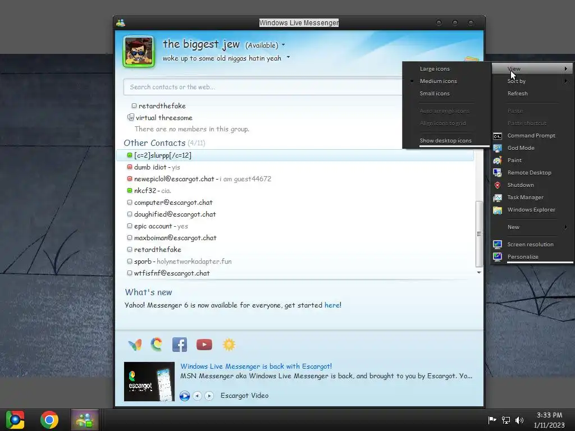Click newepiclol@escargot.chat status icon
The height and width of the screenshot is (431, 575).
(x=130, y=179)
